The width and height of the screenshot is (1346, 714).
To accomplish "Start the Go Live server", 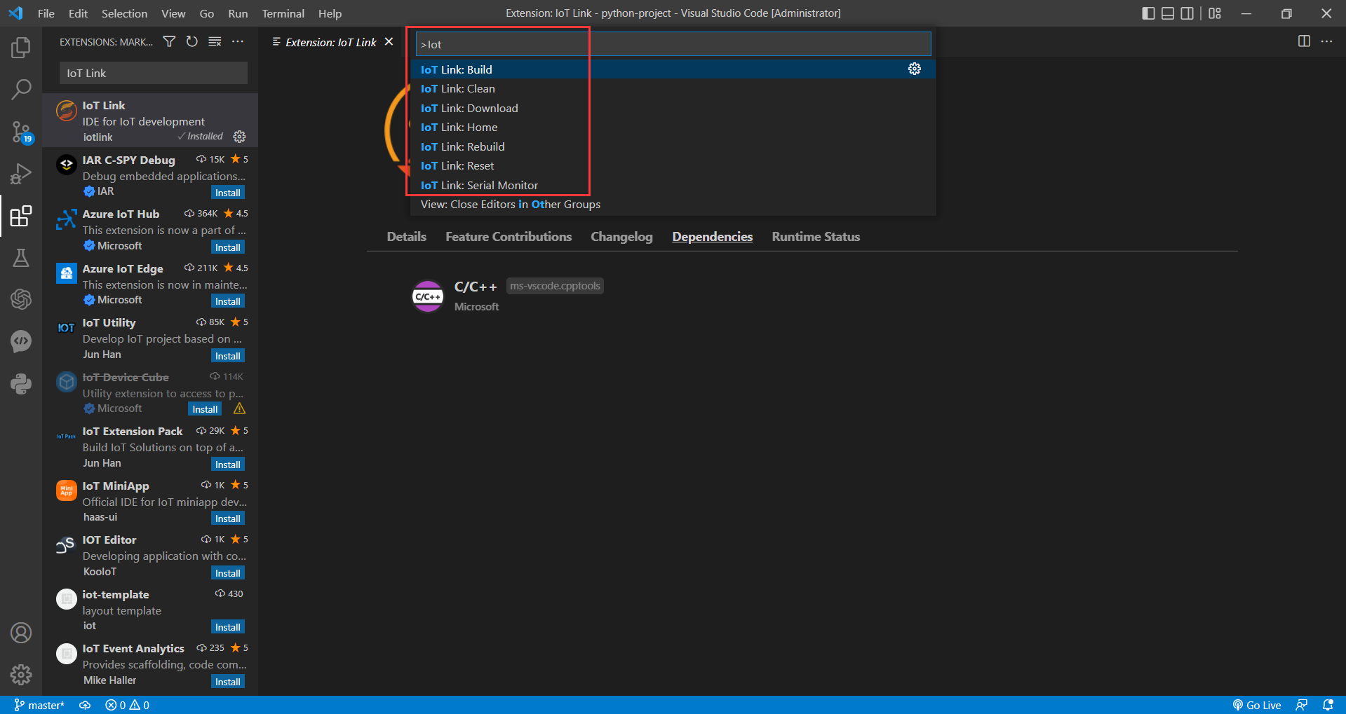I will coord(1257,705).
